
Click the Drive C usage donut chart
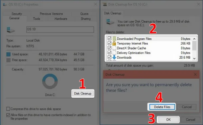50,81
